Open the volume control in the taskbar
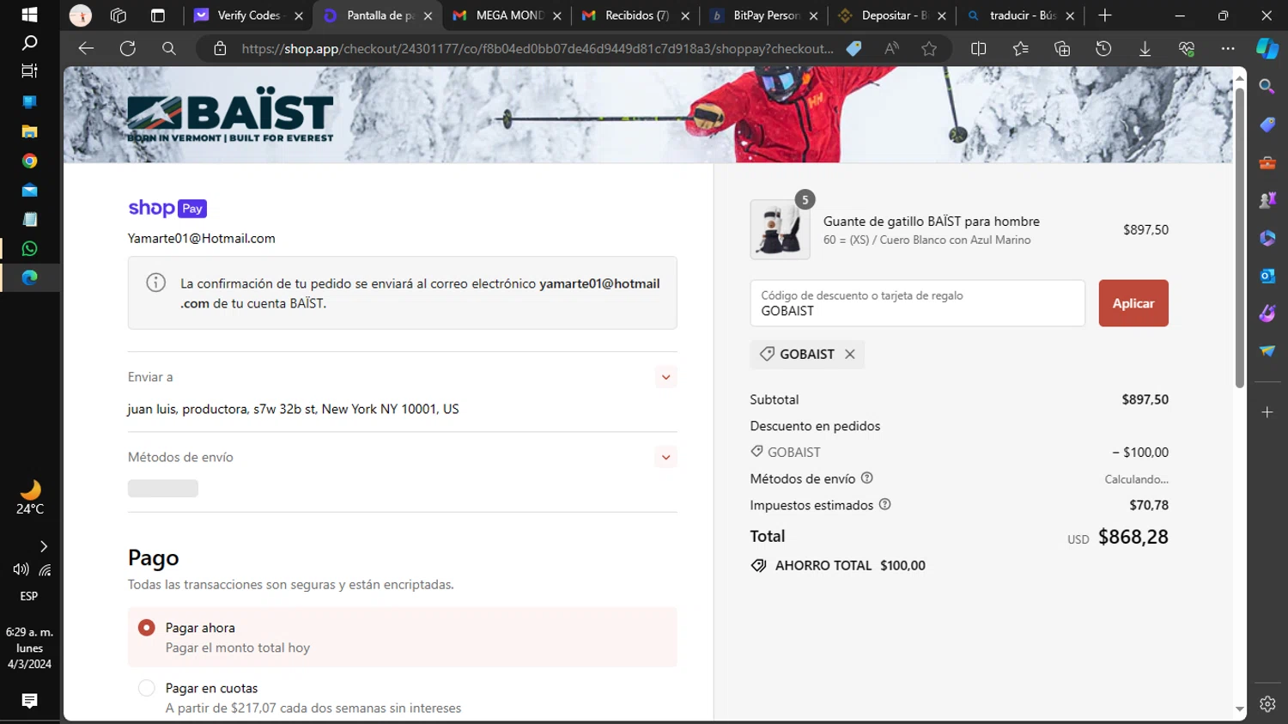 coord(21,569)
